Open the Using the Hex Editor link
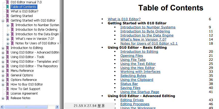This screenshot has width=219, height=109. pyautogui.click(x=138, y=68)
